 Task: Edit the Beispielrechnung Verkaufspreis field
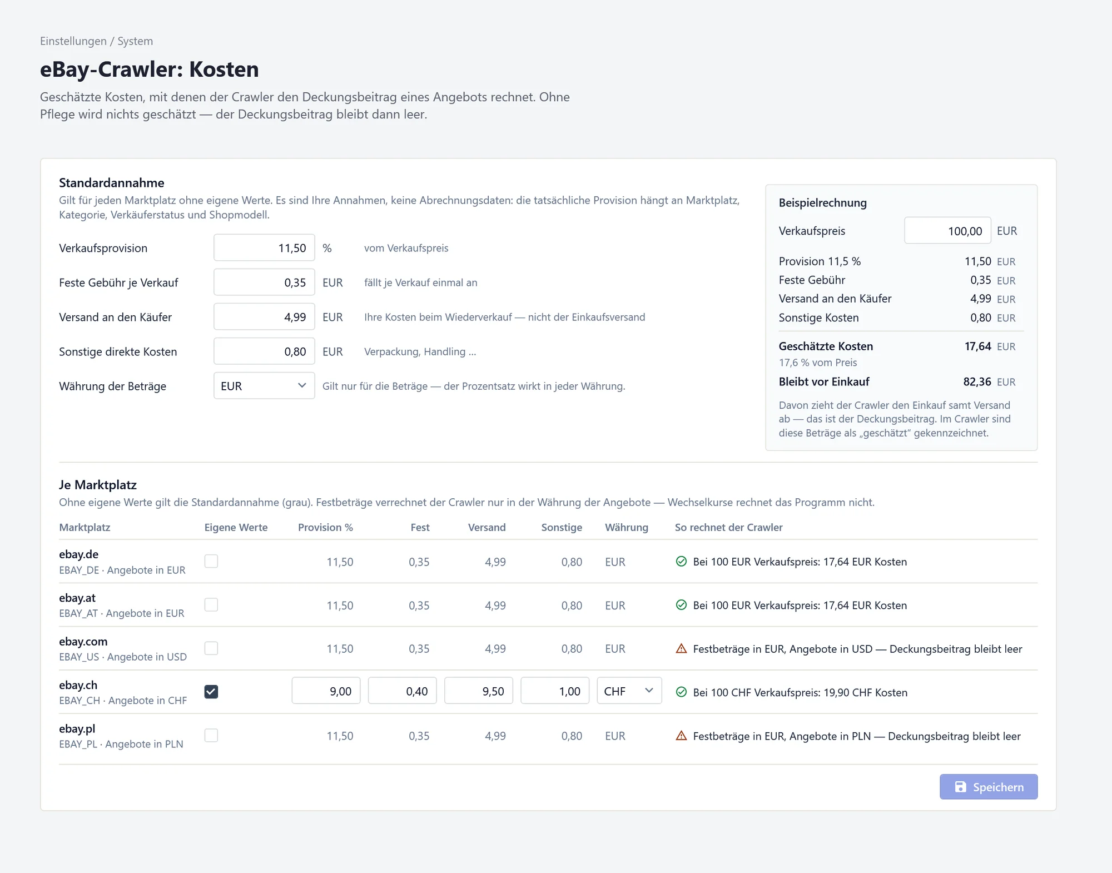click(947, 231)
